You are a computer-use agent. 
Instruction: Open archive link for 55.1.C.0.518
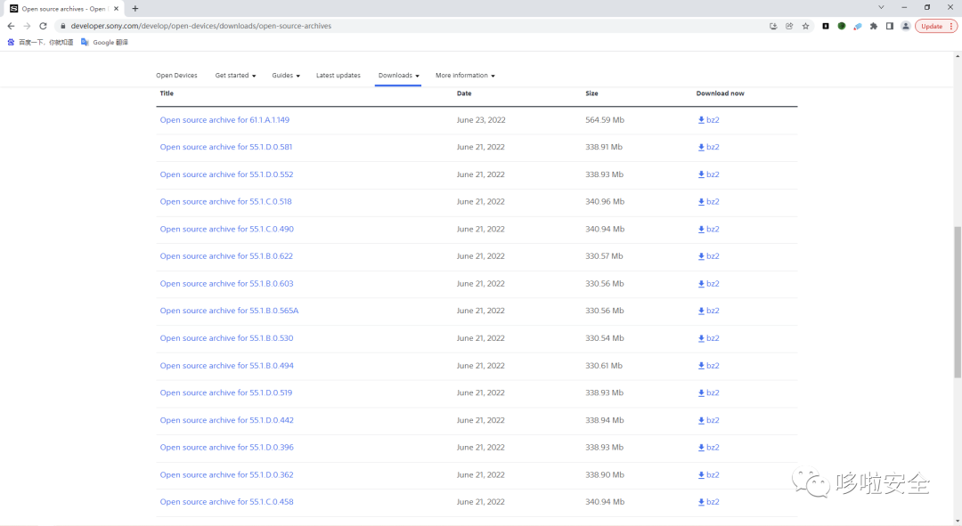click(x=225, y=202)
